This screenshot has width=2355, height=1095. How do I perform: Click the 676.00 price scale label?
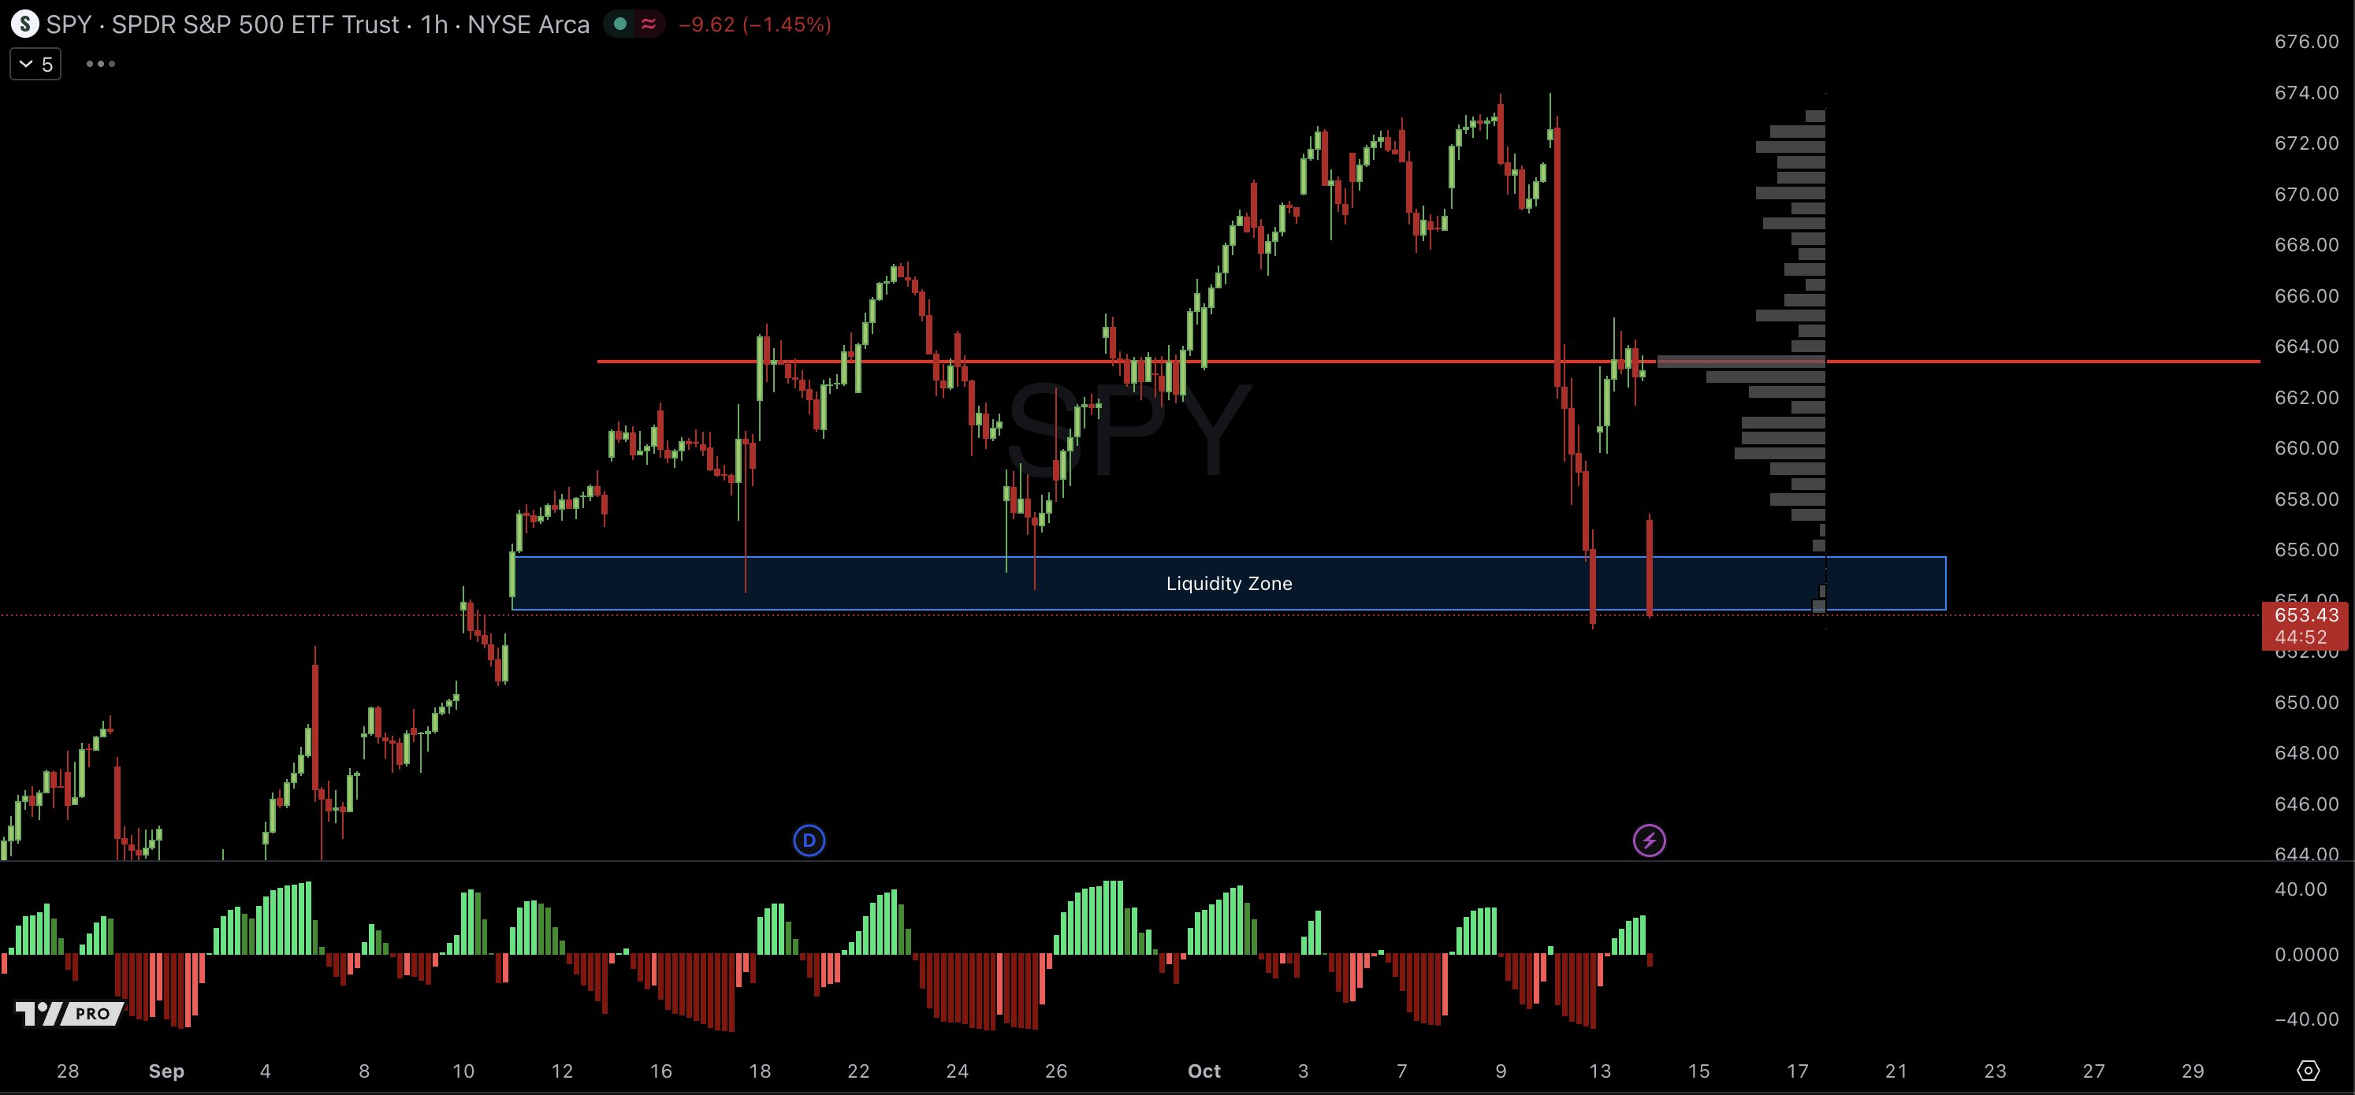tap(2307, 41)
